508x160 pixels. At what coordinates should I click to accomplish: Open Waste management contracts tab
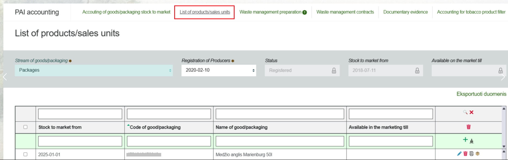[345, 12]
